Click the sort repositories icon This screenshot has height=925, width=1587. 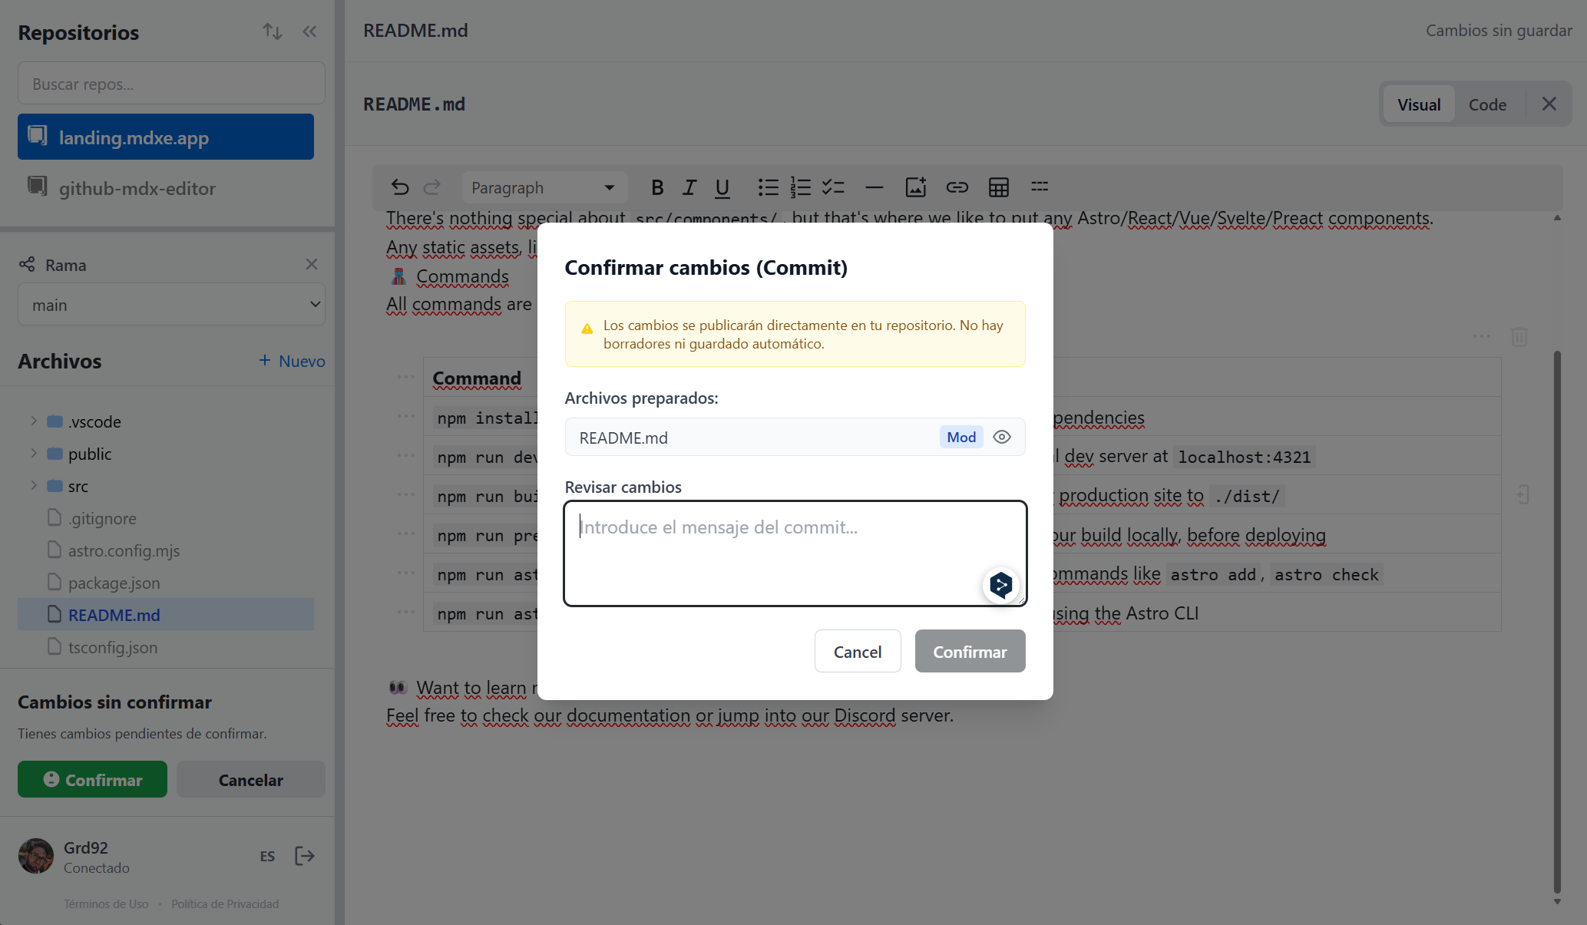[x=272, y=31]
